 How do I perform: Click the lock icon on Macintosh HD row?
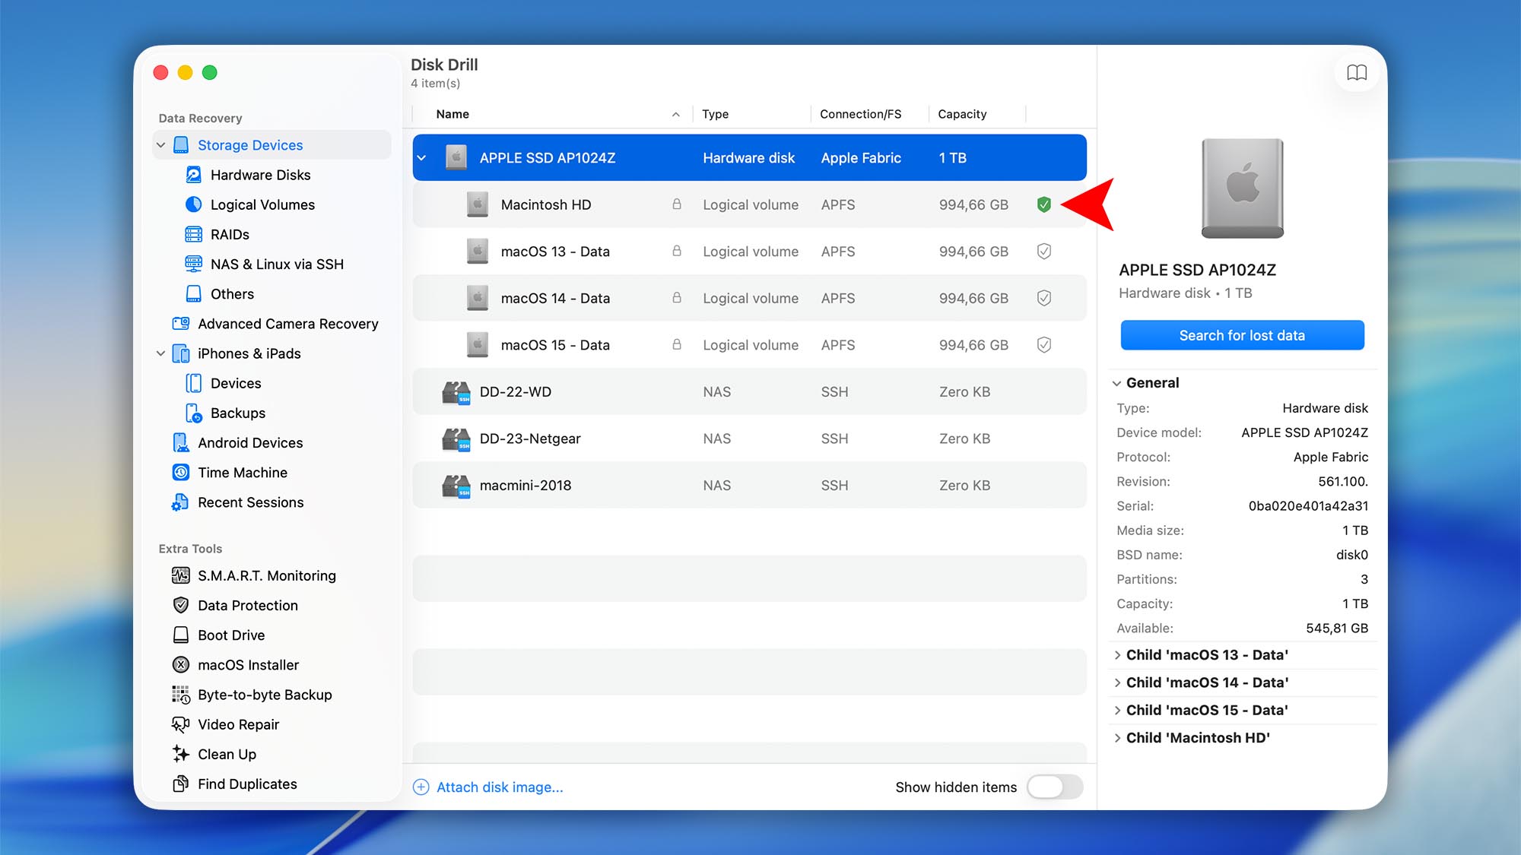tap(677, 204)
